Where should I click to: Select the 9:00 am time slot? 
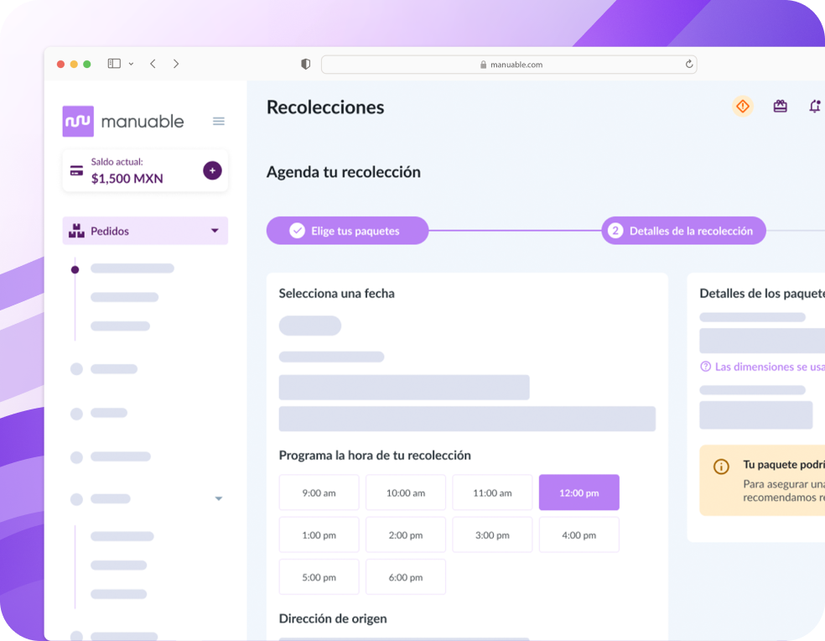[x=319, y=493]
